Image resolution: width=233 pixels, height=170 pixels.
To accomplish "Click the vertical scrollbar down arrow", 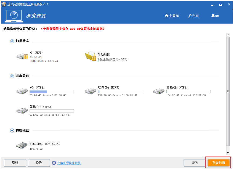I will tap(228, 153).
